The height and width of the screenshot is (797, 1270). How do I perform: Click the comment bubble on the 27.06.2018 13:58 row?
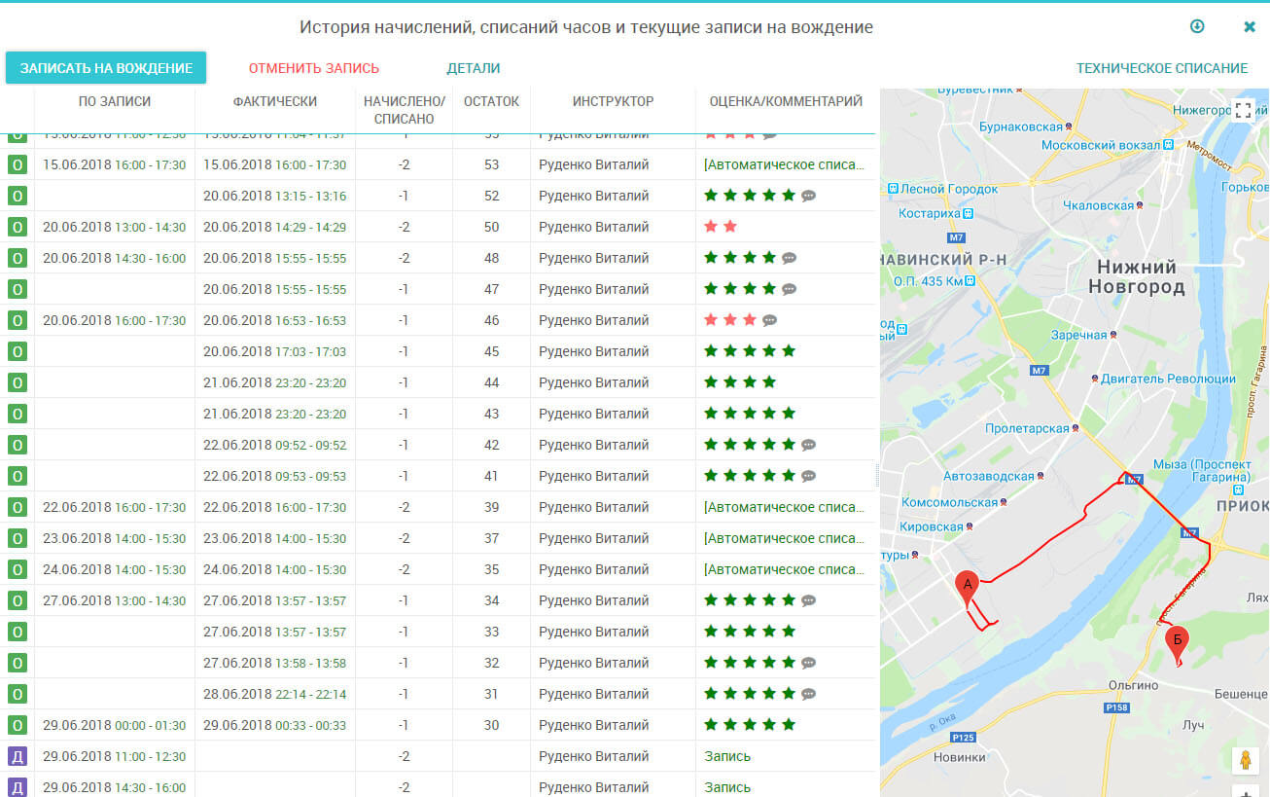[x=808, y=663]
